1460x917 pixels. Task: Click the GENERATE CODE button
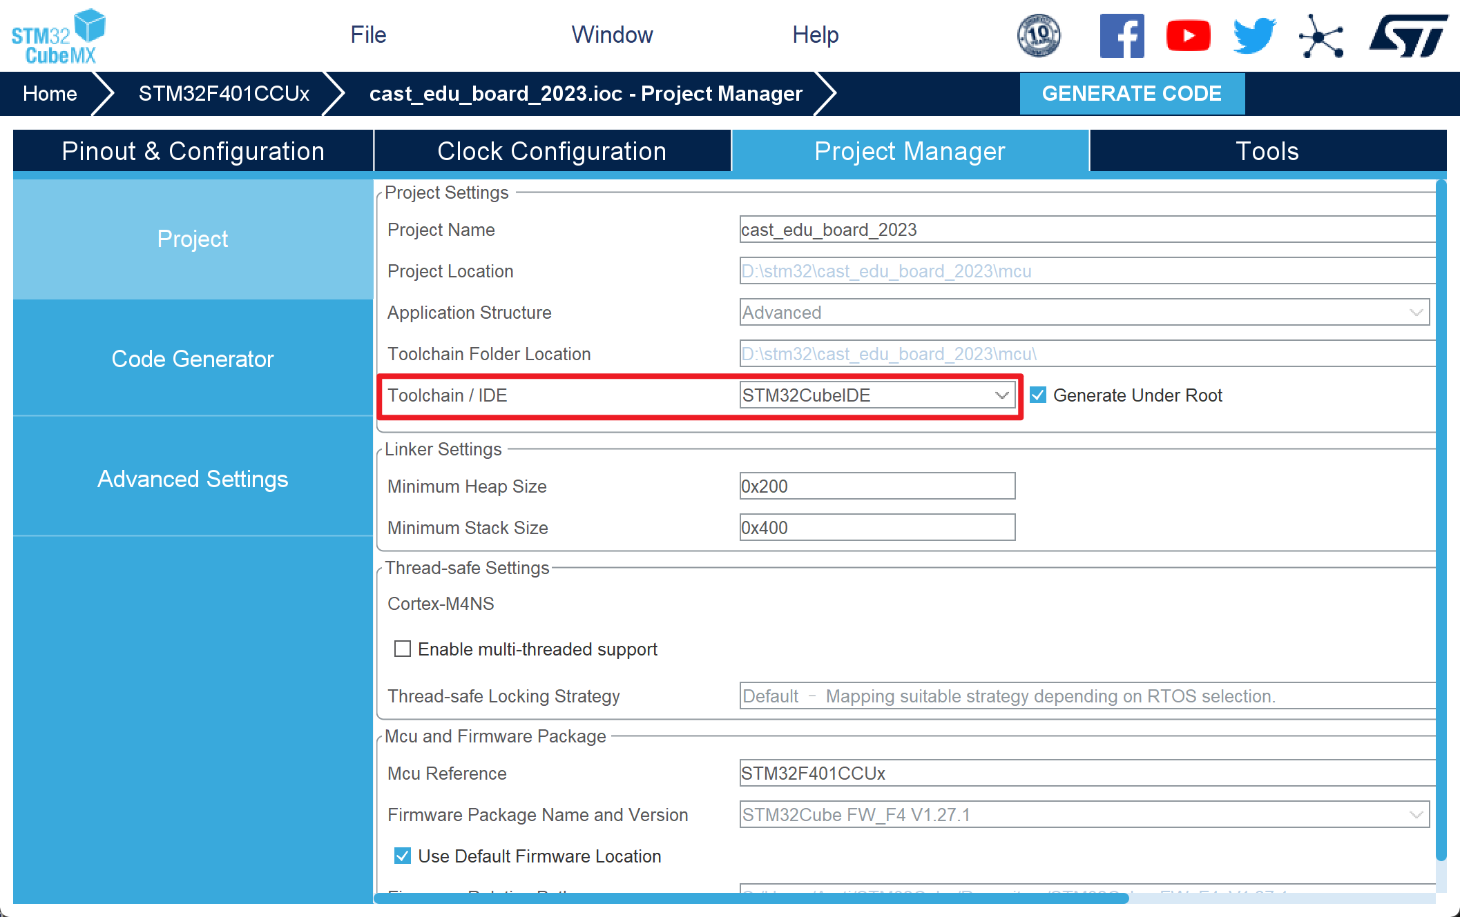(1132, 94)
